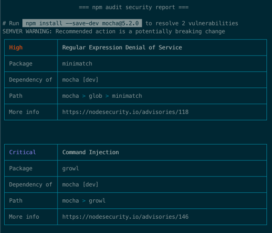Click the arrow between mocha and growl

pos(84,201)
